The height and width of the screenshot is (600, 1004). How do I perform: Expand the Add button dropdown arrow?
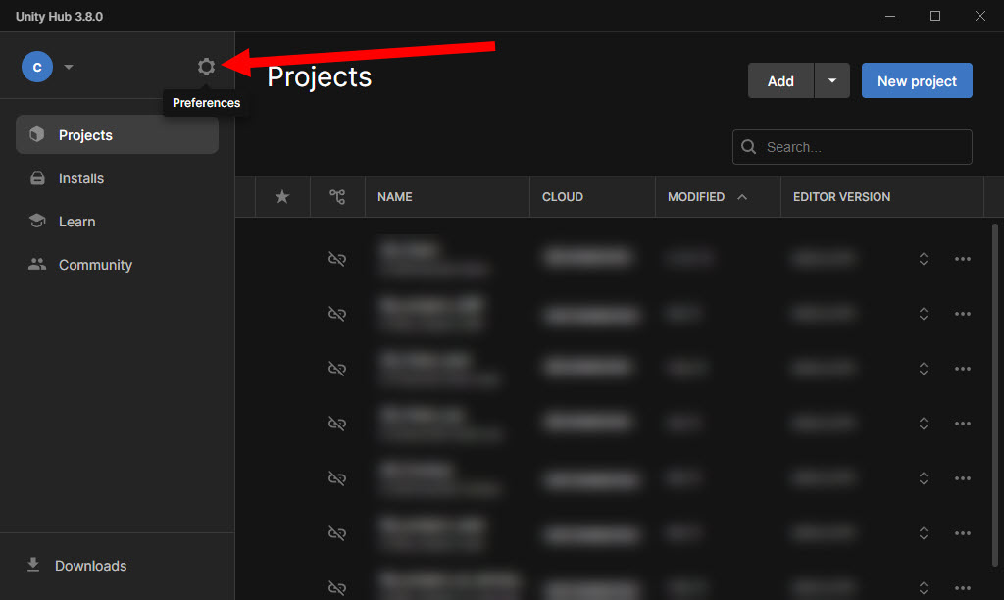coord(832,80)
